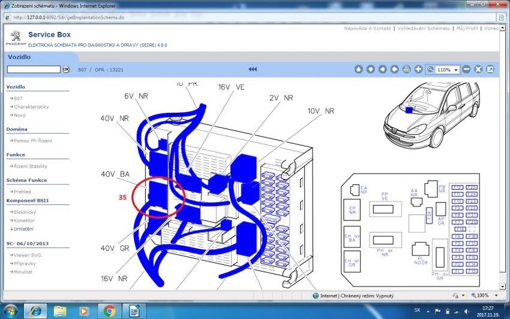This screenshot has width=510, height=319.
Task: Open Internet Explorer taskbar icon
Action: tap(35, 311)
